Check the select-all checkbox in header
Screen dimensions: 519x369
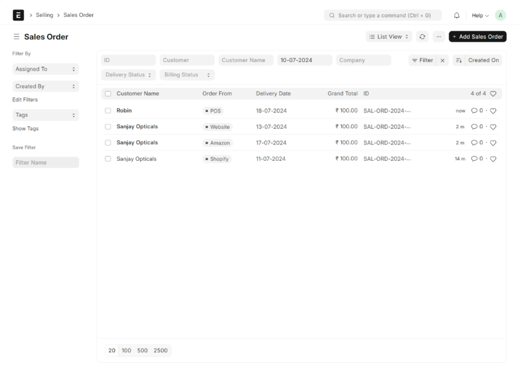tap(108, 94)
